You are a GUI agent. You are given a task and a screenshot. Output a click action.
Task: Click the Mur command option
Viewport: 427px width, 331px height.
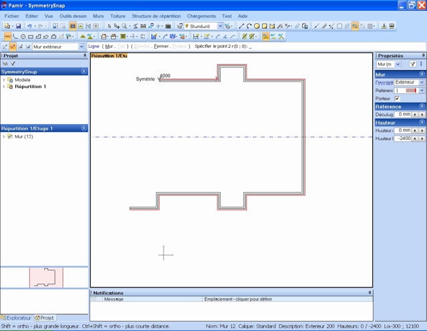pos(109,46)
